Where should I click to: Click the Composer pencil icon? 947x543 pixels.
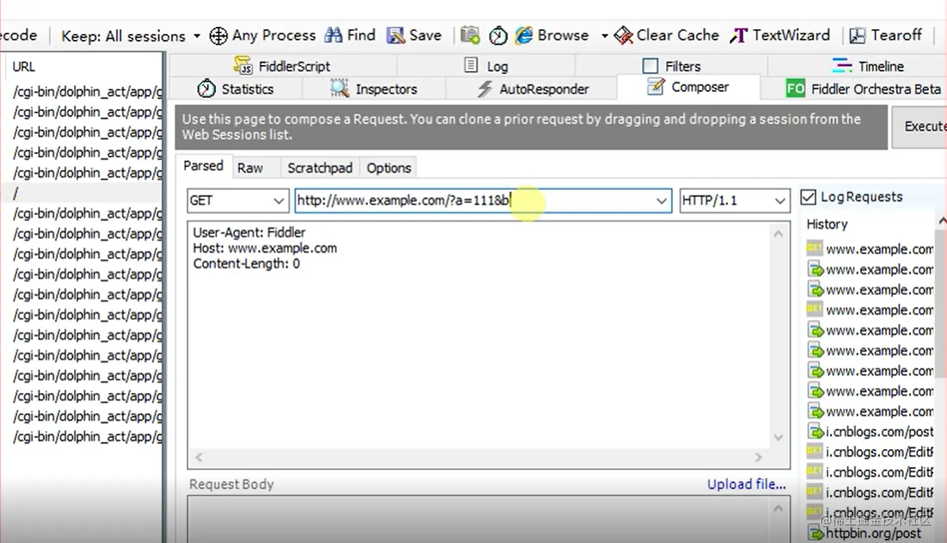655,87
